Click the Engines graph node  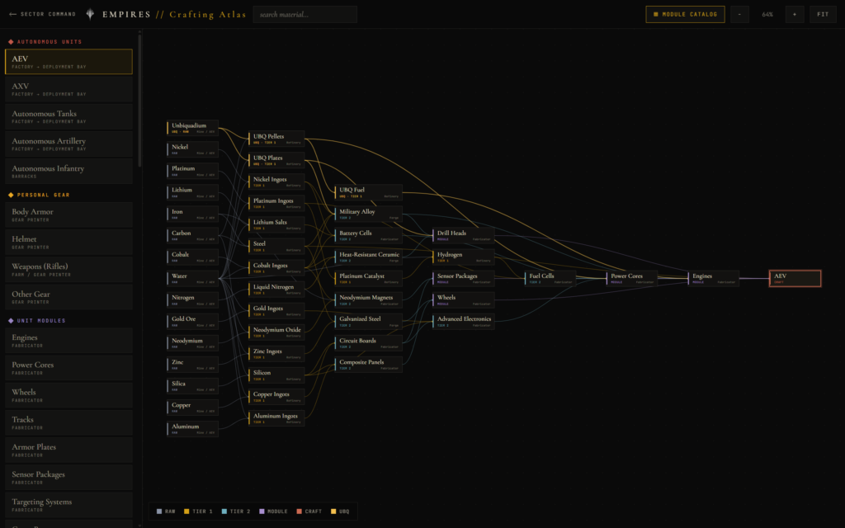[x=714, y=279]
